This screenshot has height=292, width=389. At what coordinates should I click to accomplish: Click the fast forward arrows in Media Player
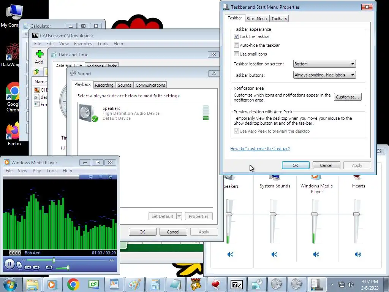tap(112, 260)
